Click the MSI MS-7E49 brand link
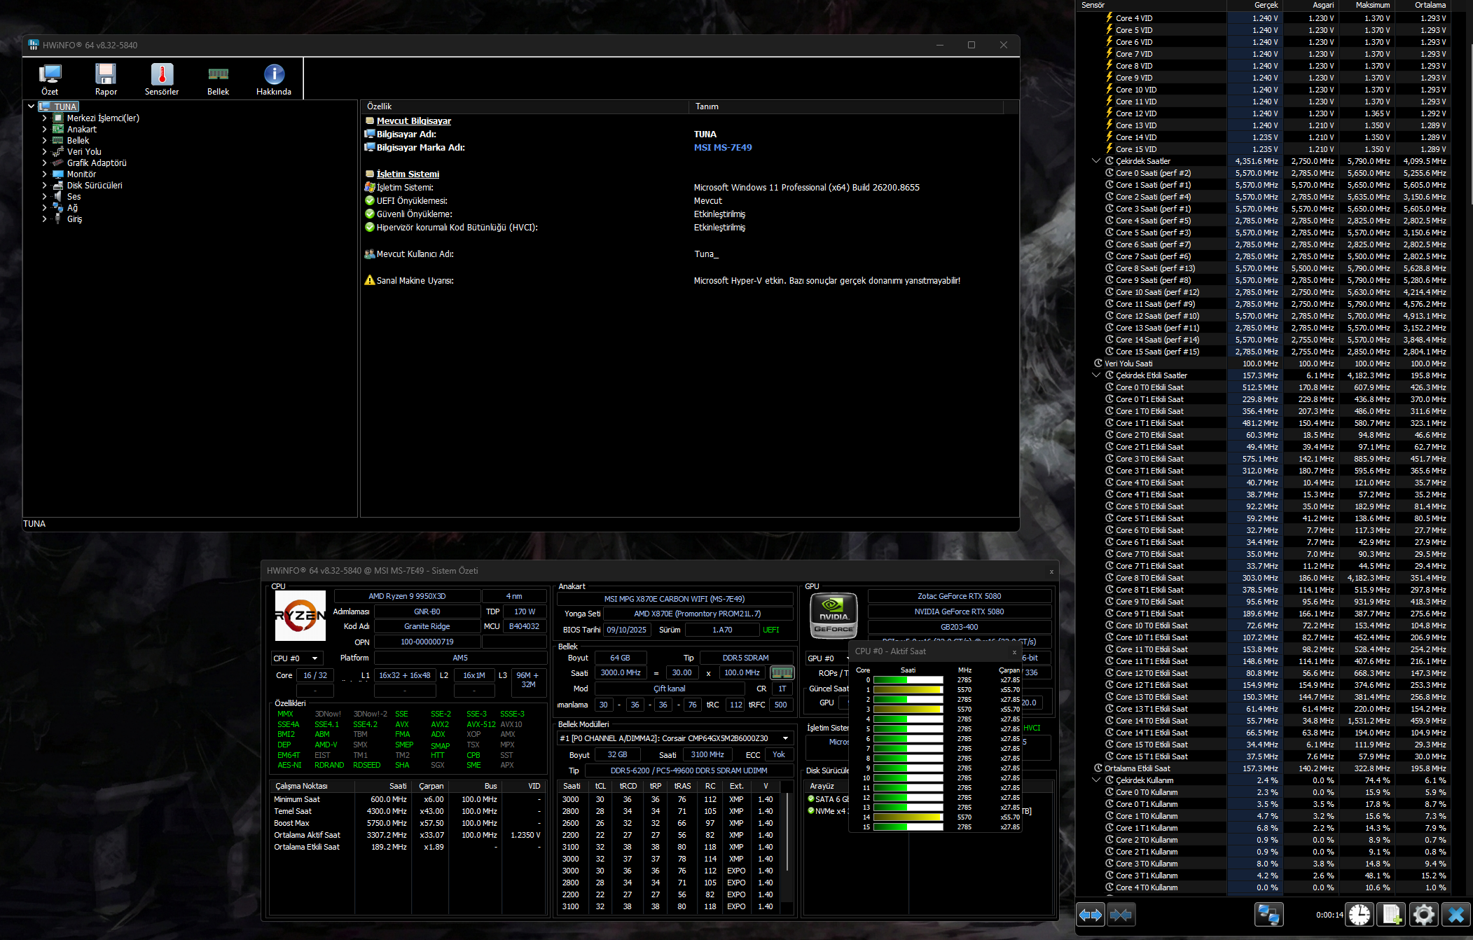This screenshot has width=1473, height=940. [x=723, y=148]
